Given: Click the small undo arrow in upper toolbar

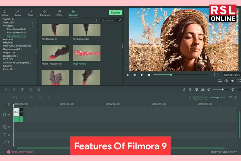Looking at the screenshot, I should tap(6, 90).
